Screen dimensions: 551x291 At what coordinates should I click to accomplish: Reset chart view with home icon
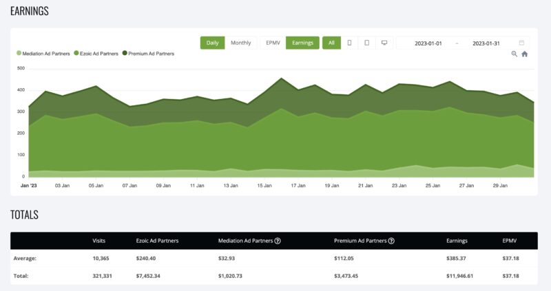click(524, 54)
